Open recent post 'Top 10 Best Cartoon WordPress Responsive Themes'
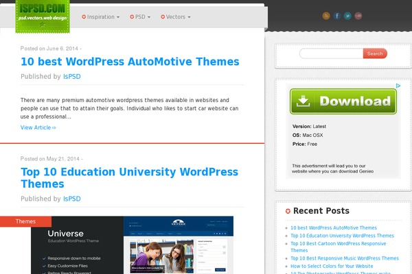This screenshot has width=412, height=274. (338, 247)
